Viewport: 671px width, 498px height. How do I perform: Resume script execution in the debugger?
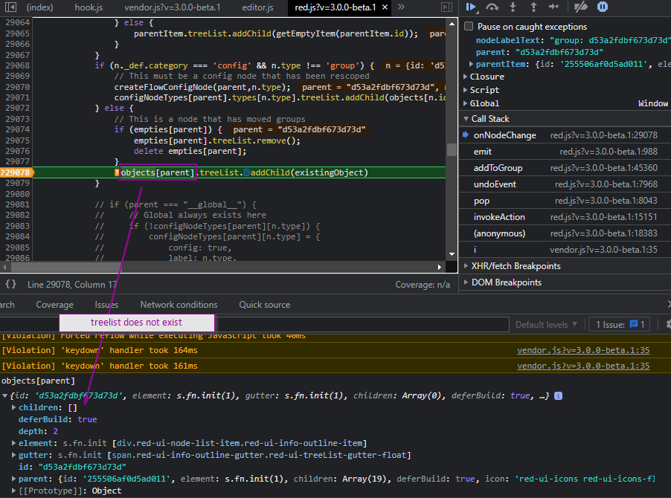[x=471, y=7]
